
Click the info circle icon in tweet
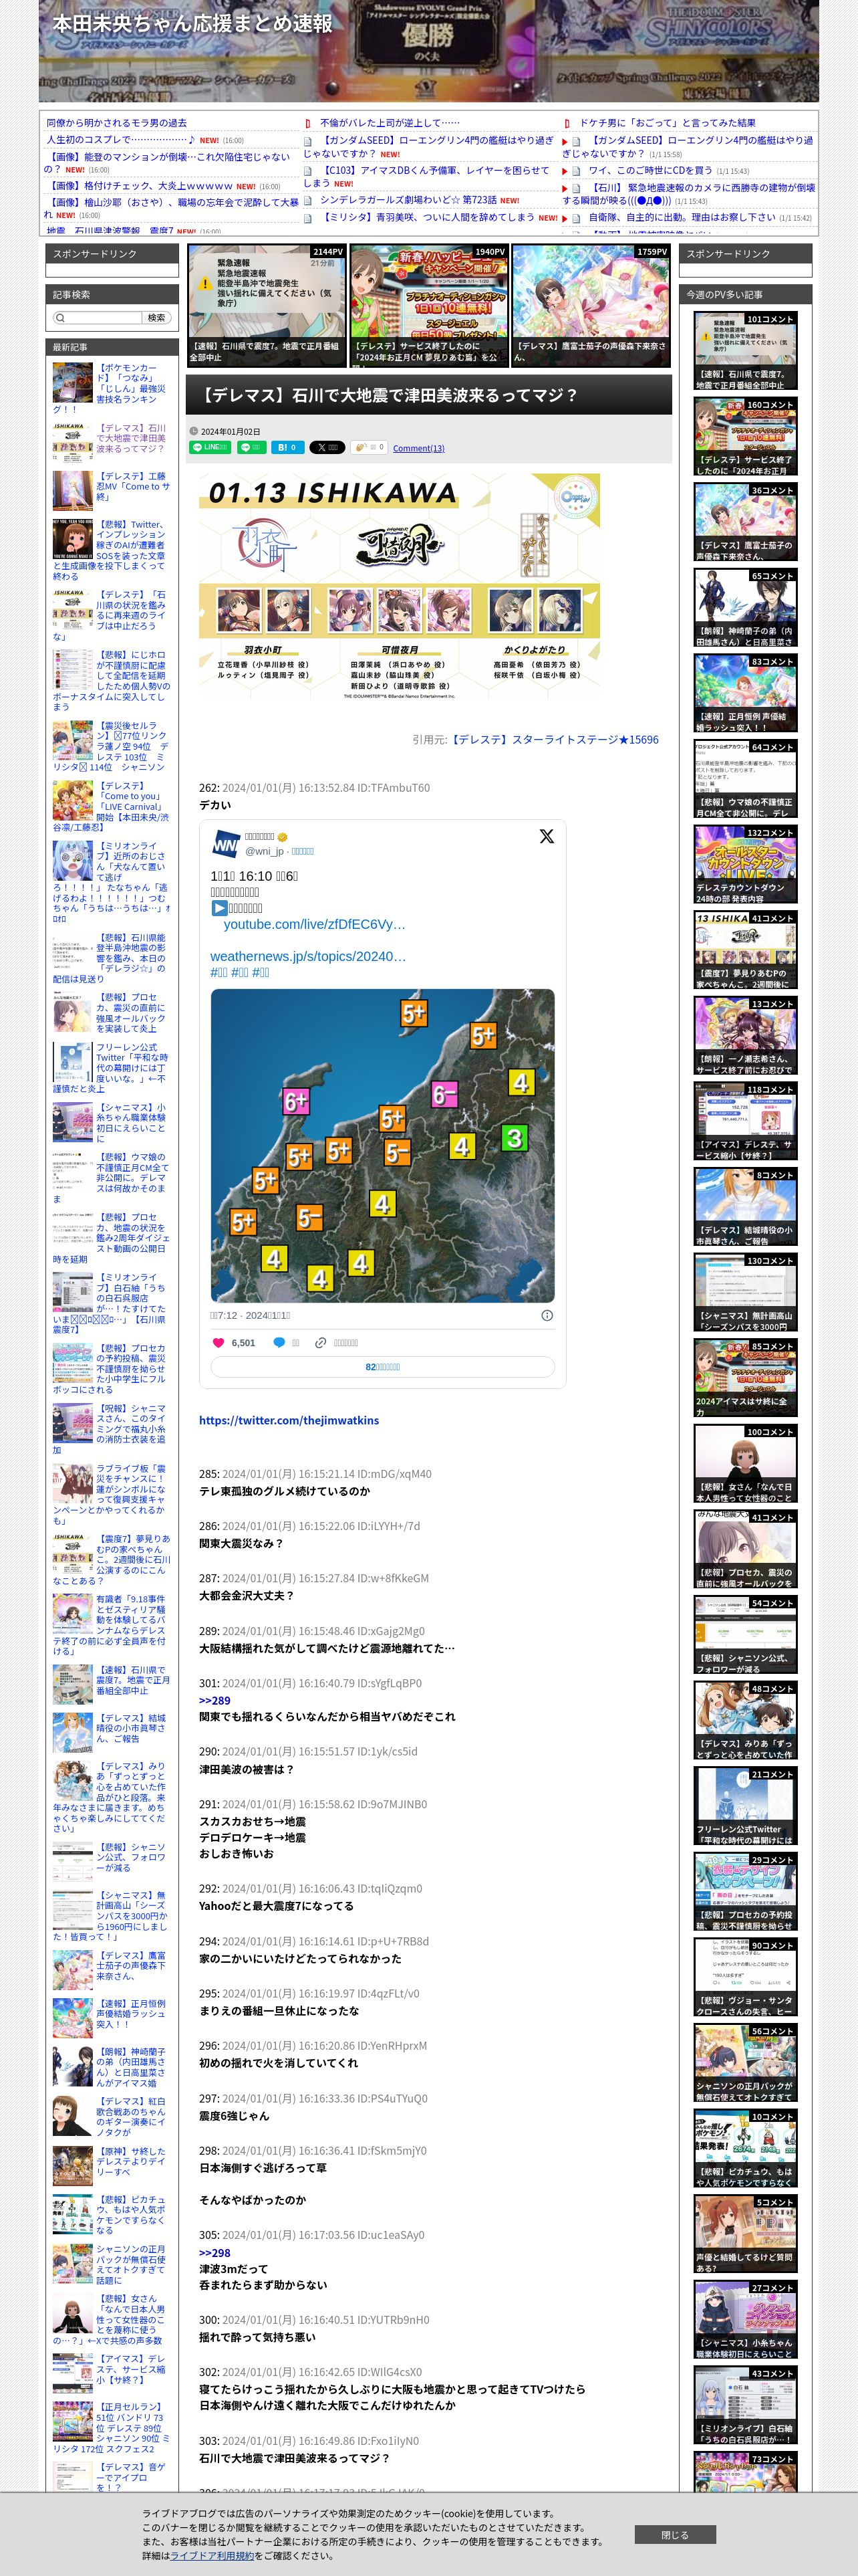(x=547, y=1315)
